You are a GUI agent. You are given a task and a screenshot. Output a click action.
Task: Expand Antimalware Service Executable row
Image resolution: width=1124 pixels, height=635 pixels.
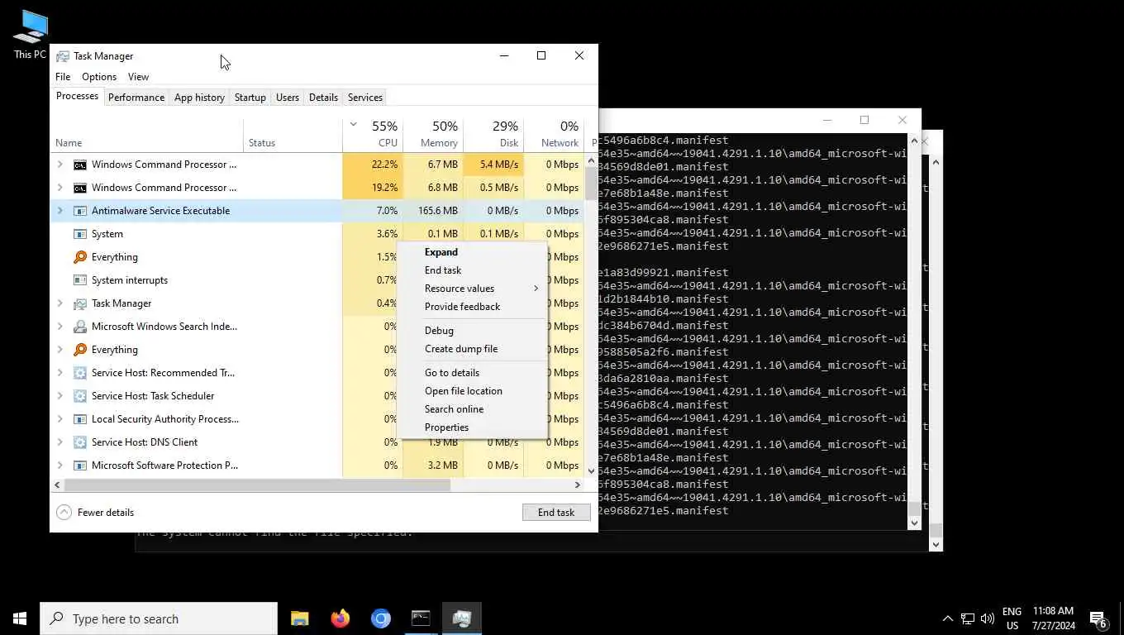tap(60, 211)
